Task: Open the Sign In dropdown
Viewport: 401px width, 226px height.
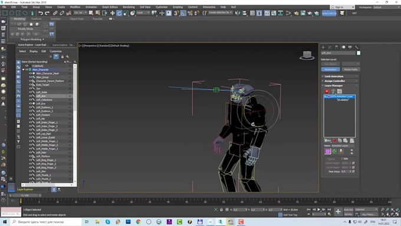Action: pyautogui.click(x=343, y=7)
